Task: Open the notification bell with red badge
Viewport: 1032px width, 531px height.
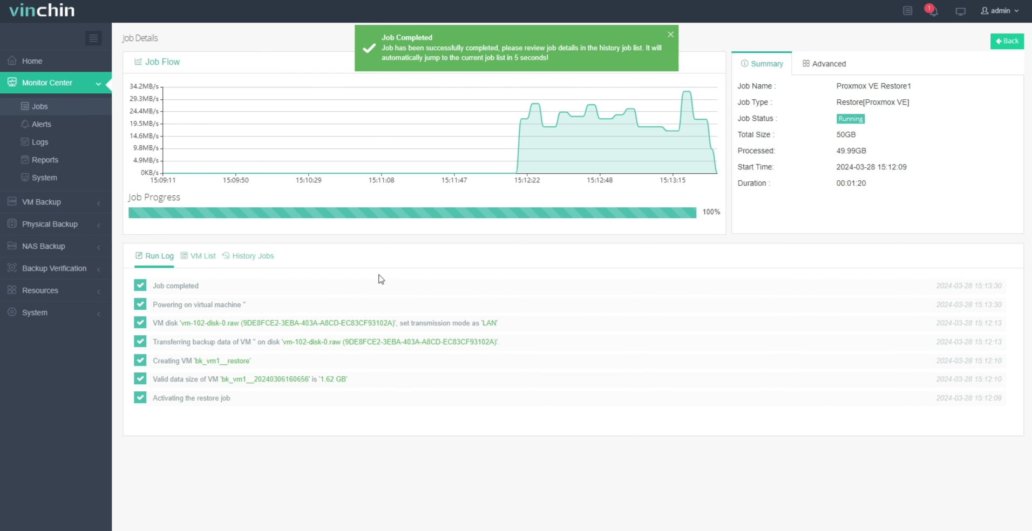Action: tap(932, 10)
